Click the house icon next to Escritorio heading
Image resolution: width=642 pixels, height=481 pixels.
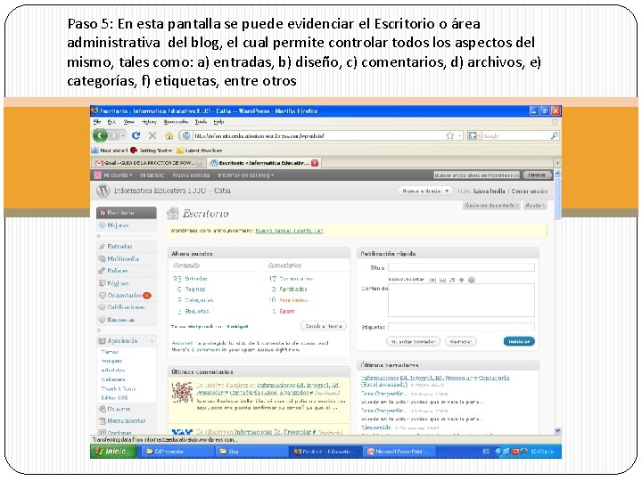click(x=173, y=213)
